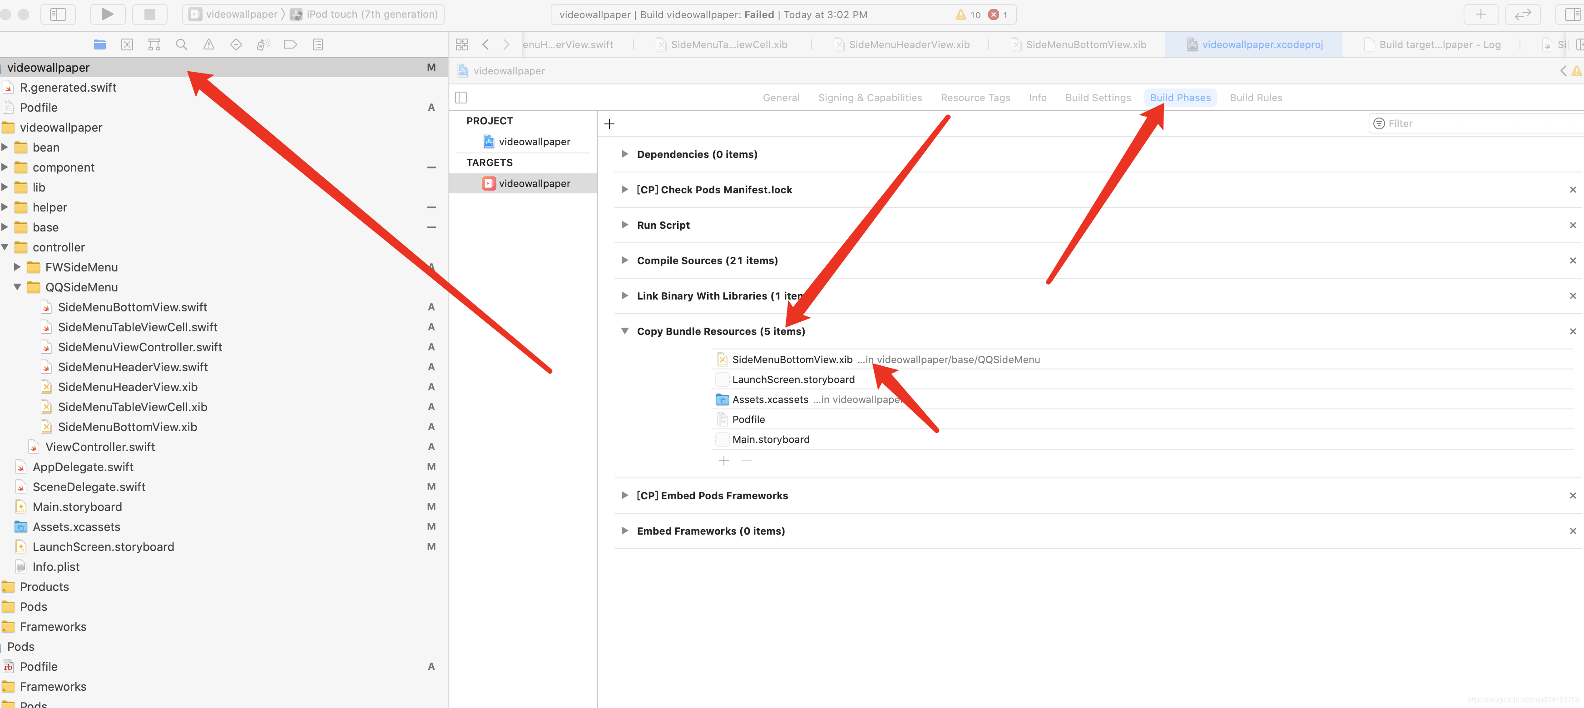Viewport: 1584px width, 708px height.
Task: Click the warning count badge in the activity bar
Action: tap(969, 14)
